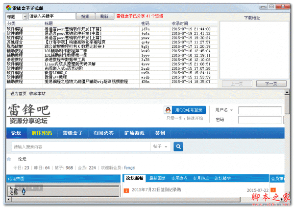Click the 雷锋盒子 title bar app icon
The height and width of the screenshot is (208, 294).
[9, 8]
